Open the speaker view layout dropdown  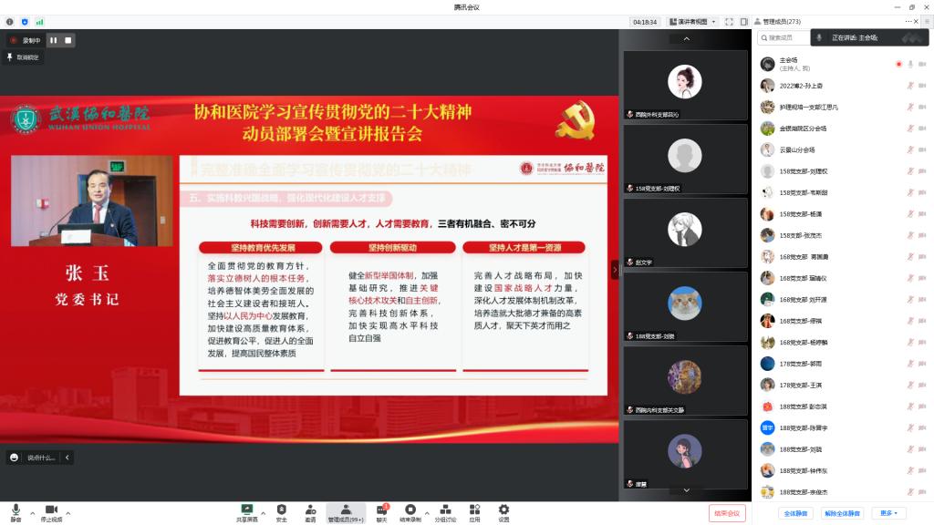pyautogui.click(x=692, y=22)
